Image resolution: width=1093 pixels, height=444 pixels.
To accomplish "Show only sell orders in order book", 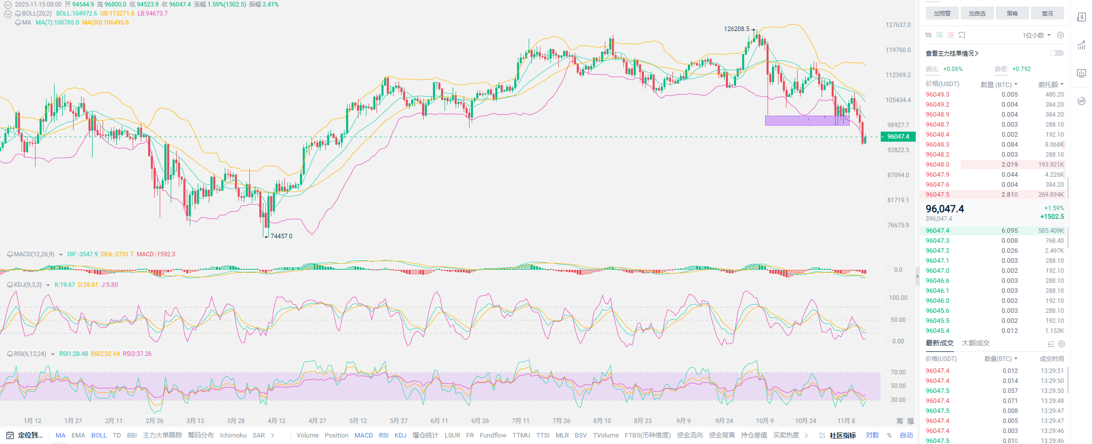I will [950, 35].
